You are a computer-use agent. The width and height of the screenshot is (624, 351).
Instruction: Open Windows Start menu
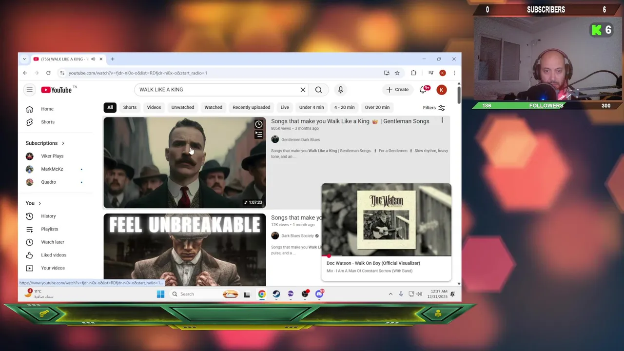point(160,294)
